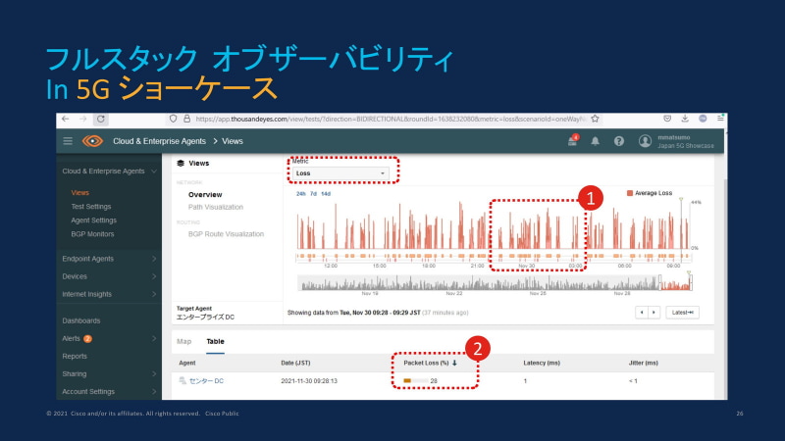Click the ThousandEyes eye logo
Image resolution: width=785 pixels, height=441 pixels.
(x=93, y=141)
